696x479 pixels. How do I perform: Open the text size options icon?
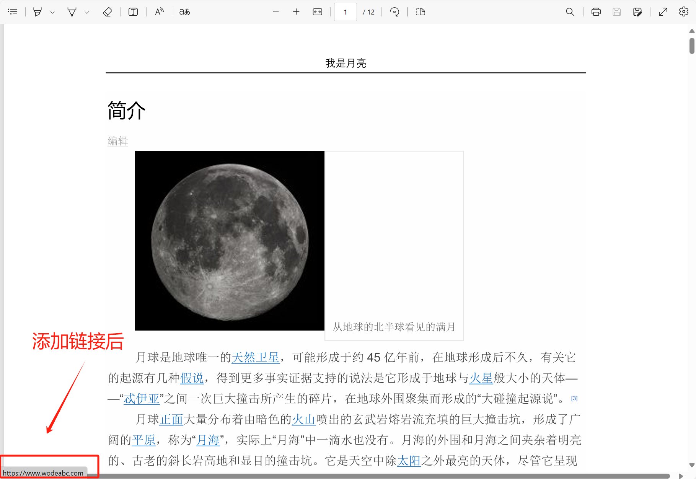[x=184, y=12]
